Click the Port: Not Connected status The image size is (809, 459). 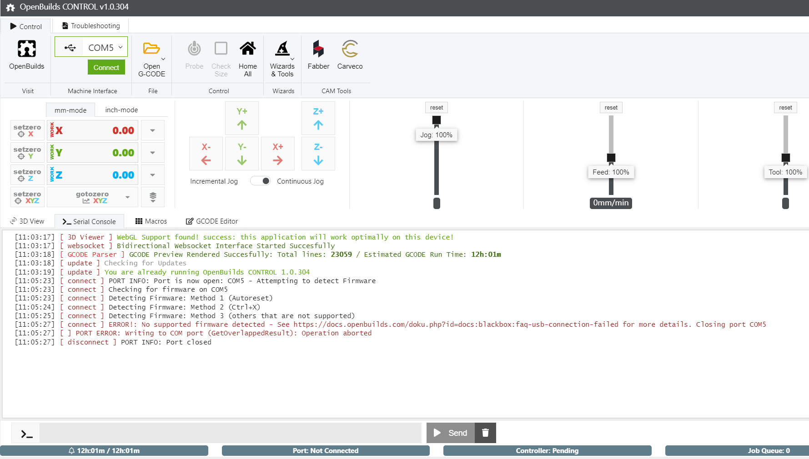[326, 451]
